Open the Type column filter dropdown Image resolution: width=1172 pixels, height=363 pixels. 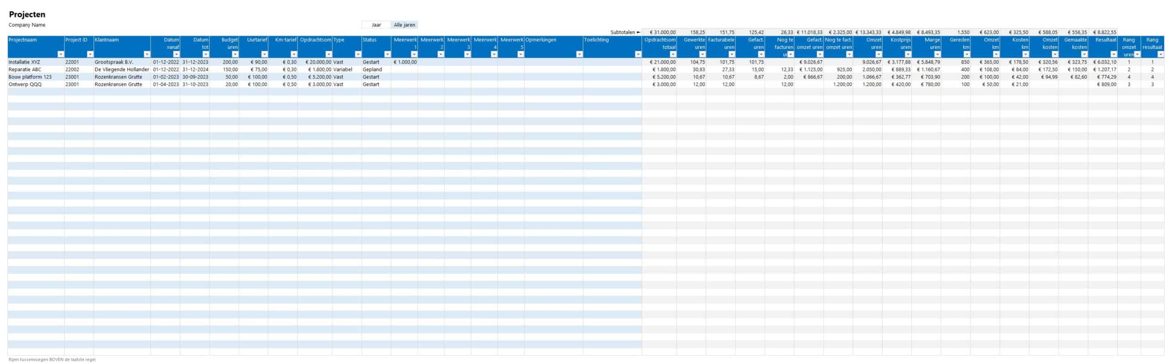click(x=358, y=54)
